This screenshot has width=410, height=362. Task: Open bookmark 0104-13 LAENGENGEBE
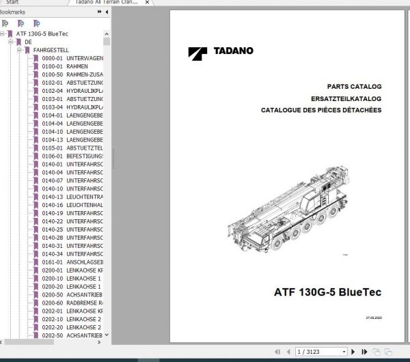72,140
